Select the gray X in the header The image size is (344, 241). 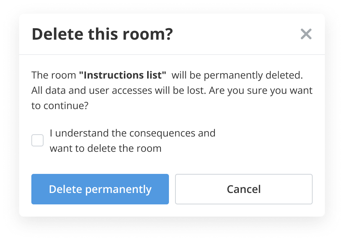point(306,34)
